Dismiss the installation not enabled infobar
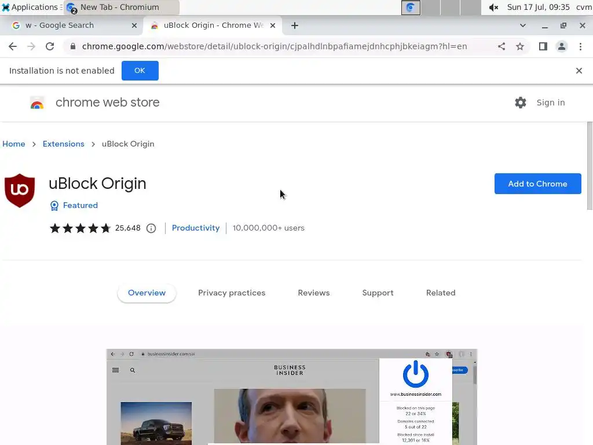The width and height of the screenshot is (593, 445). coord(579,71)
